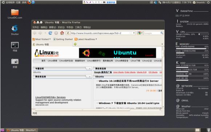Open the Trash icon in the bottom panel
Viewport: 211px width, 132px height.
click(209, 130)
